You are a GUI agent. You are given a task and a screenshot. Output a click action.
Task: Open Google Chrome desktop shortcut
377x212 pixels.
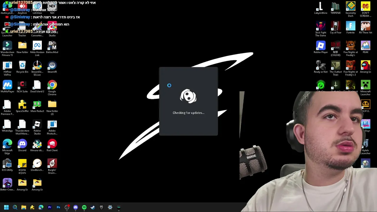click(x=52, y=88)
